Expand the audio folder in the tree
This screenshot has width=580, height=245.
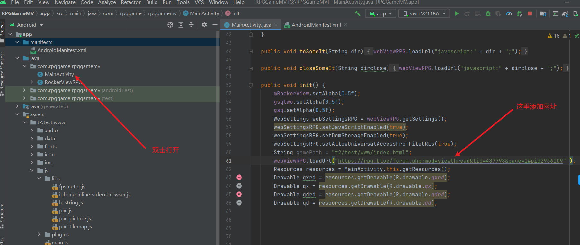tap(32, 130)
